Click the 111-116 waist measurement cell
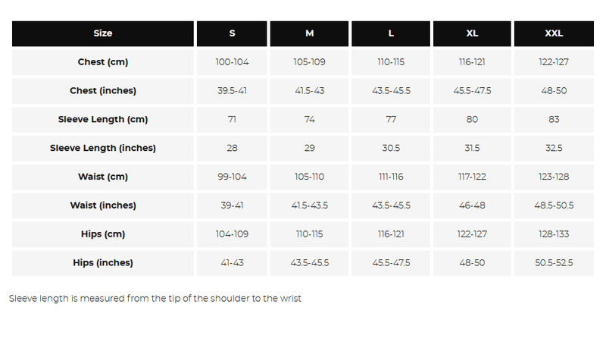This screenshot has height=348, width=606. click(x=391, y=177)
